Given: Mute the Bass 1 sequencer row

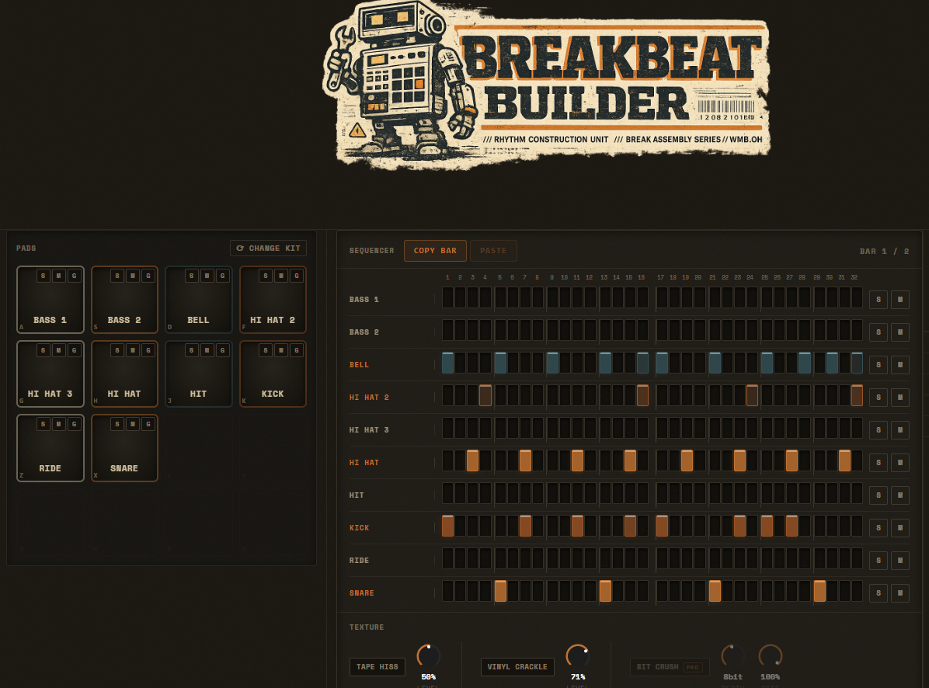Looking at the screenshot, I should click(x=900, y=300).
